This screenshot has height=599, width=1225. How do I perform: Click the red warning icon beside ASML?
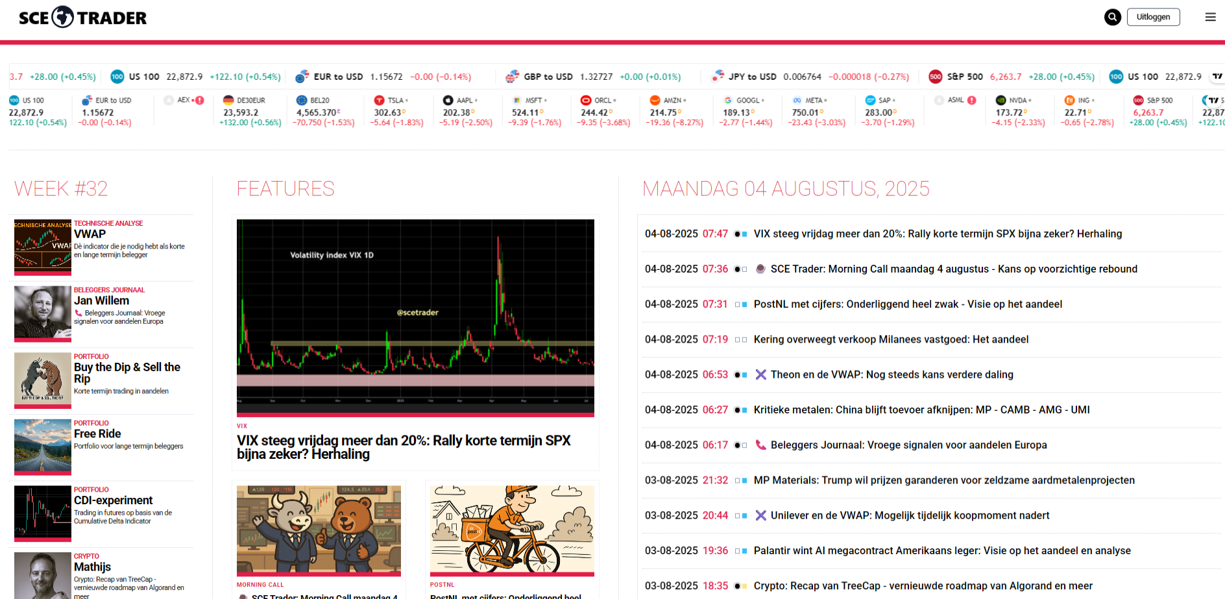coord(972,100)
